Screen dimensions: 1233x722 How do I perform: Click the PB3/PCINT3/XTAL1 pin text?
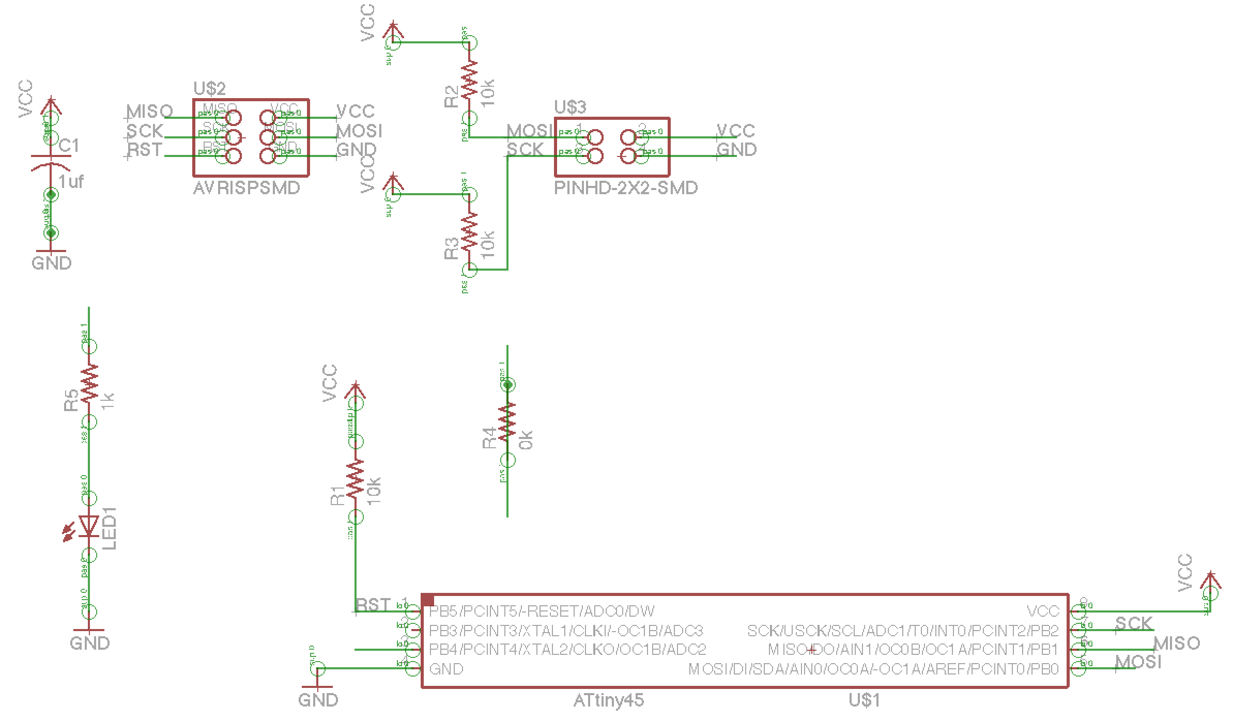tap(566, 631)
